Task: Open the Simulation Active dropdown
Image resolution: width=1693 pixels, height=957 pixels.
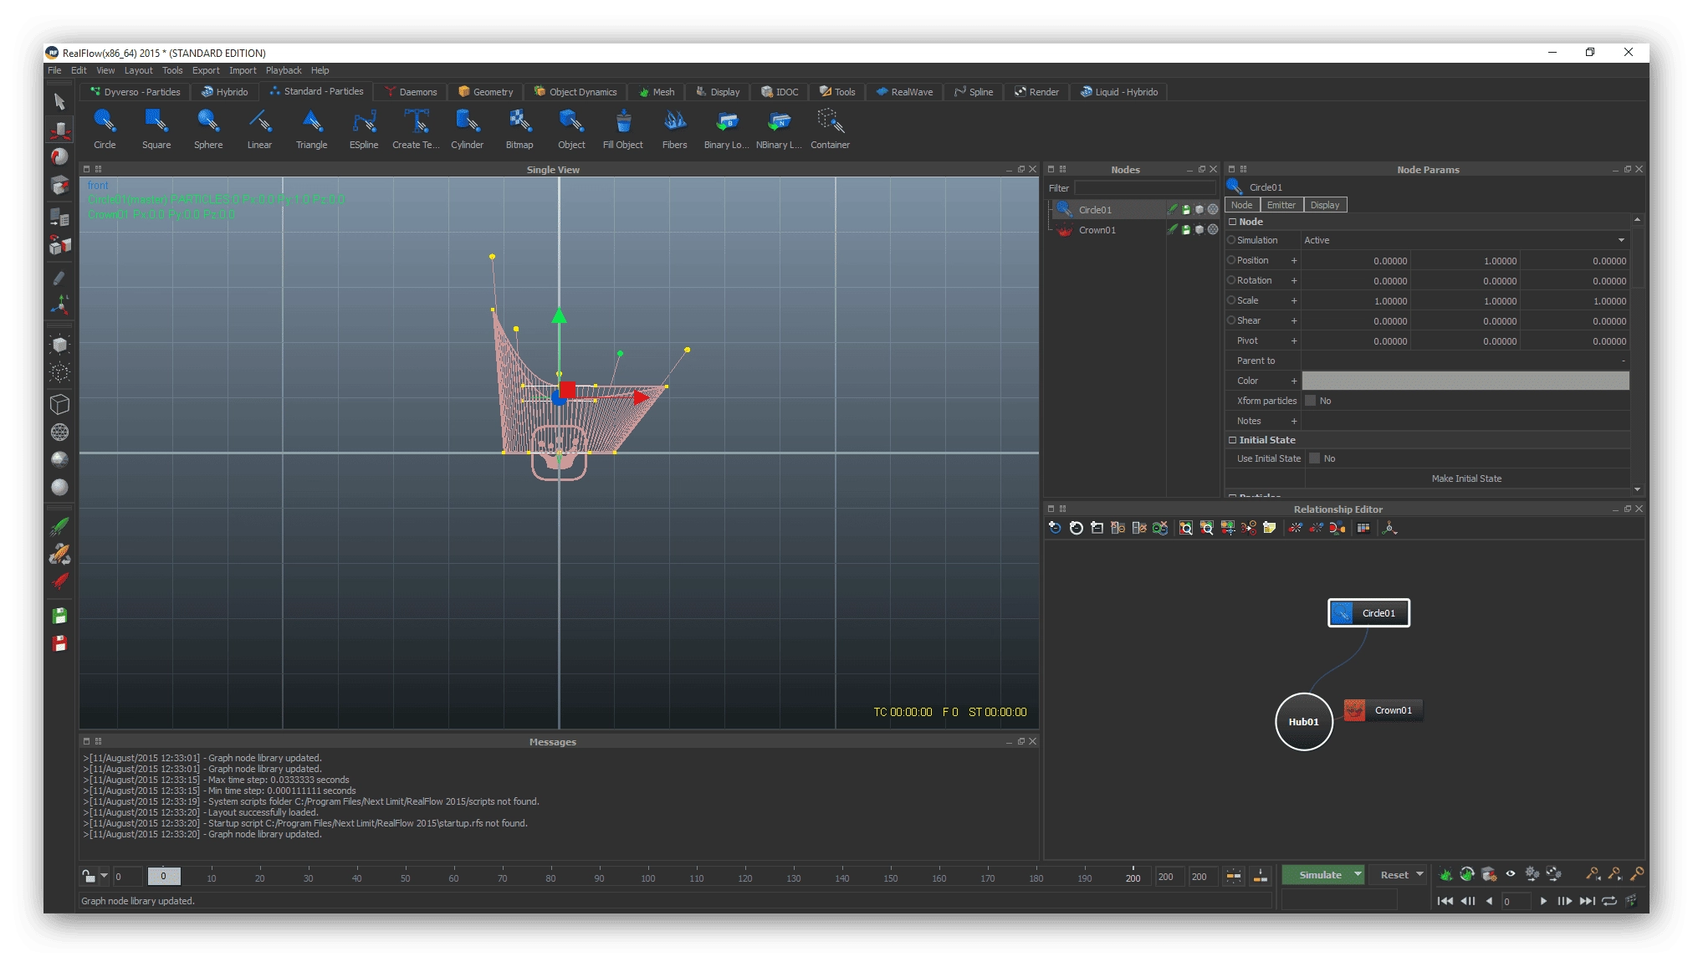Action: [x=1465, y=240]
